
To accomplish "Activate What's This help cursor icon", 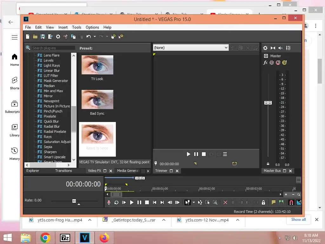I will (x=121, y=37).
